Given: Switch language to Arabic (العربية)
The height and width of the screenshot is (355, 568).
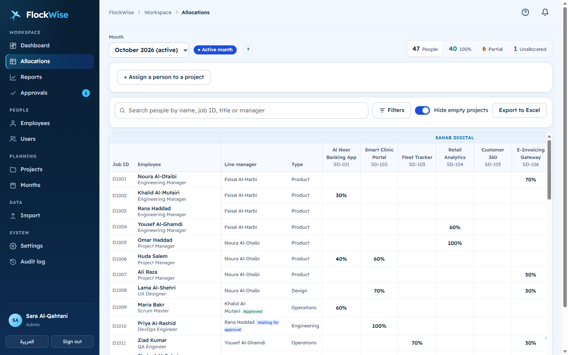Looking at the screenshot, I should click(x=27, y=342).
